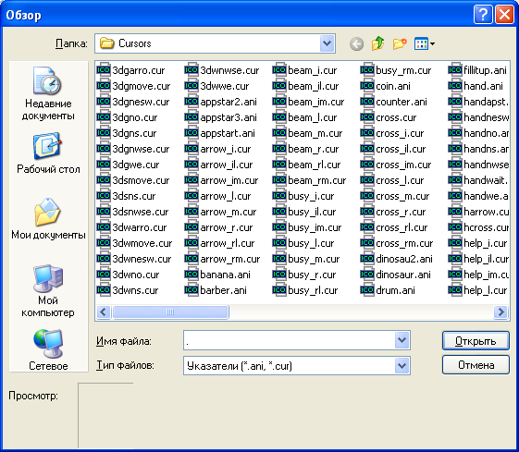Open the Тип файлов dropdown list
Viewport: 519px width, 452px height.
(402, 366)
